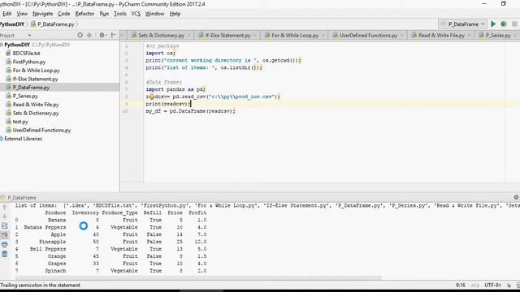
Task: Hide the Project tool window icon
Action: click(x=114, y=35)
